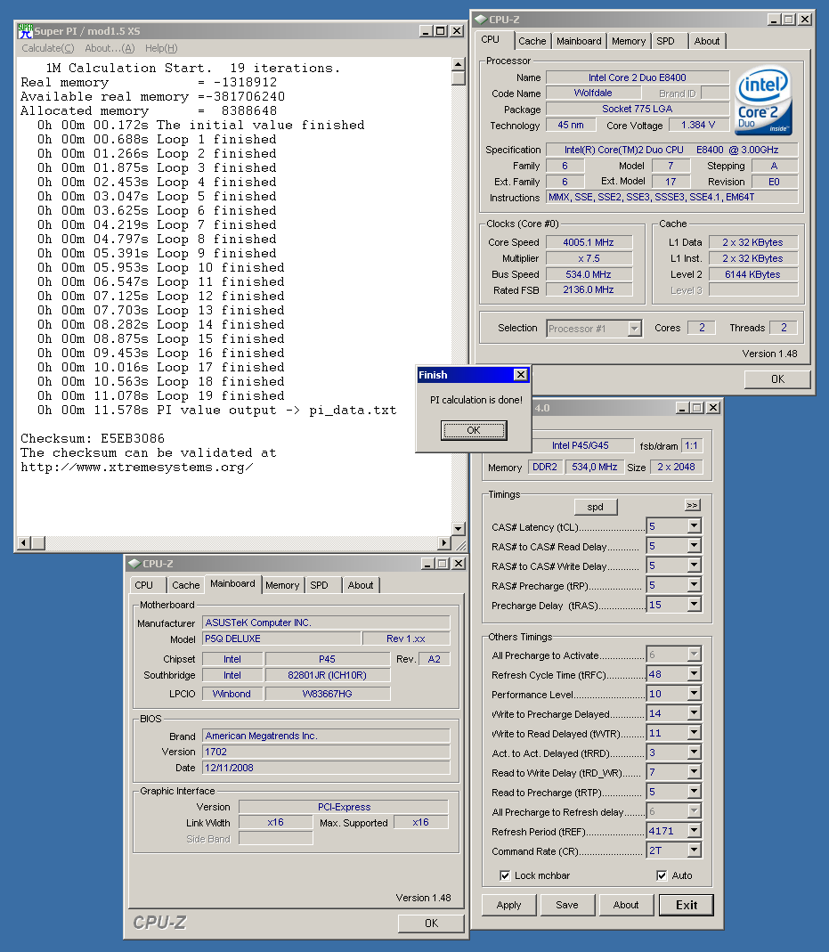The height and width of the screenshot is (952, 829).
Task: Click the Core Speed 4005.1 MHz field
Action: pyautogui.click(x=589, y=242)
